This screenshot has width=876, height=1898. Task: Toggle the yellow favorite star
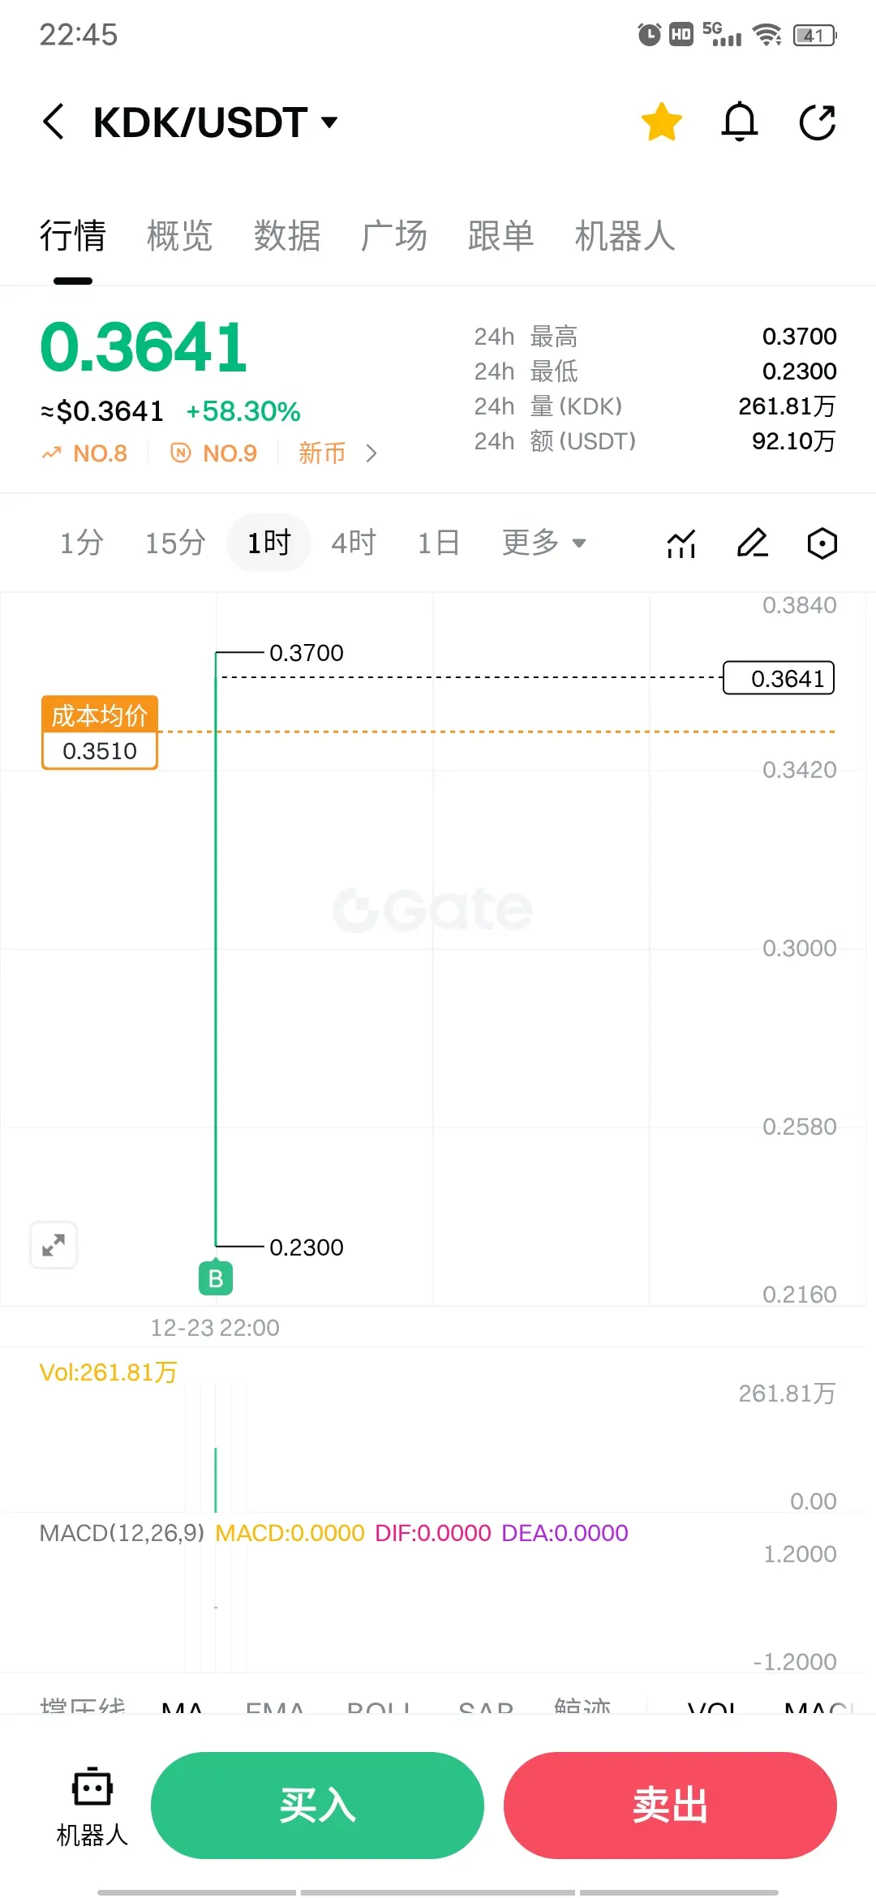coord(662,122)
